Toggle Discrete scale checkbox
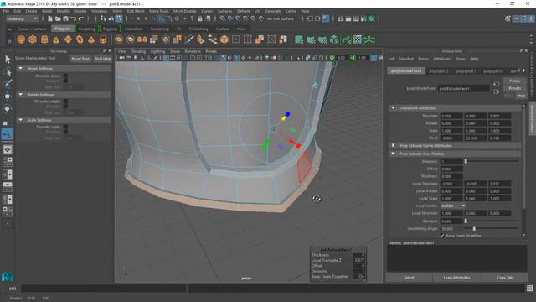Image resolution: width=536 pixels, height=302 pixels. 65,127
